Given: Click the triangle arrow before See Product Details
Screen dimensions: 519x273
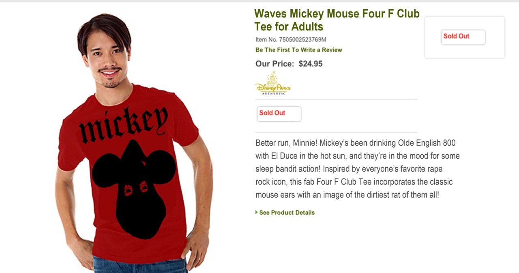Looking at the screenshot, I should pos(257,212).
